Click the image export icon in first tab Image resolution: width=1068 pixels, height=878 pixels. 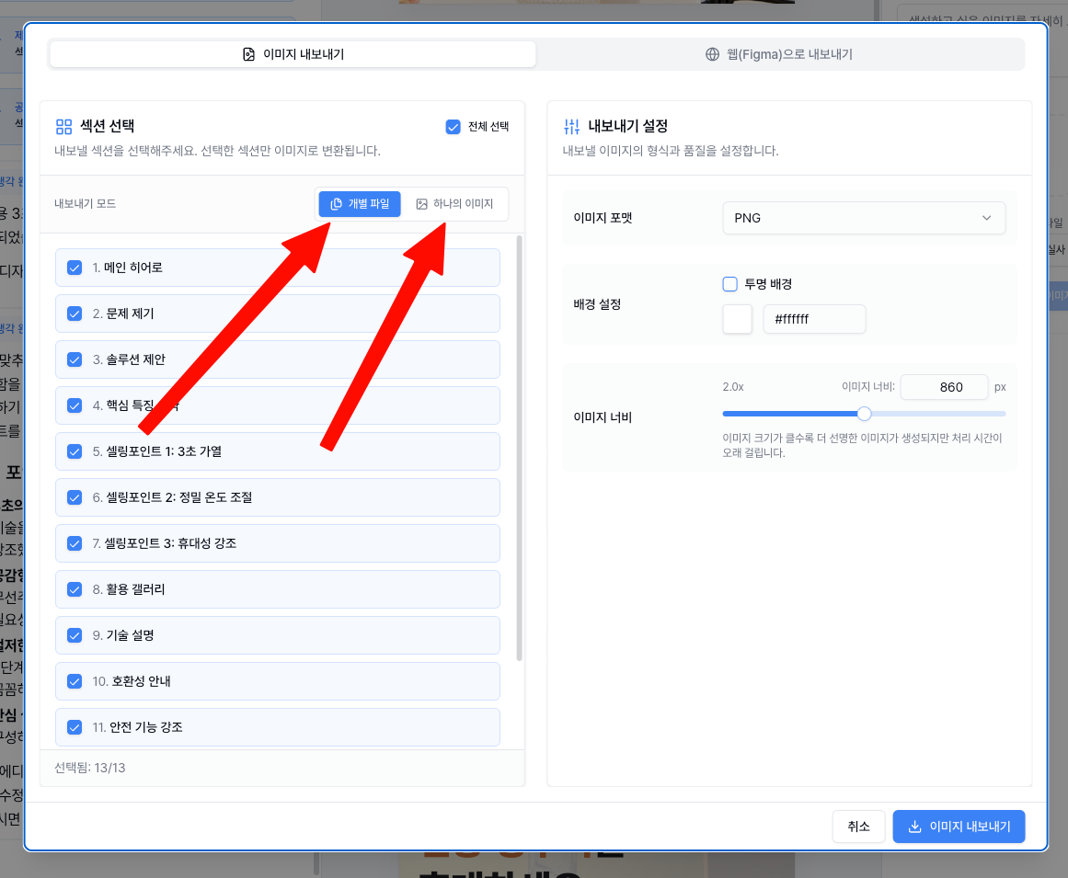coord(248,54)
